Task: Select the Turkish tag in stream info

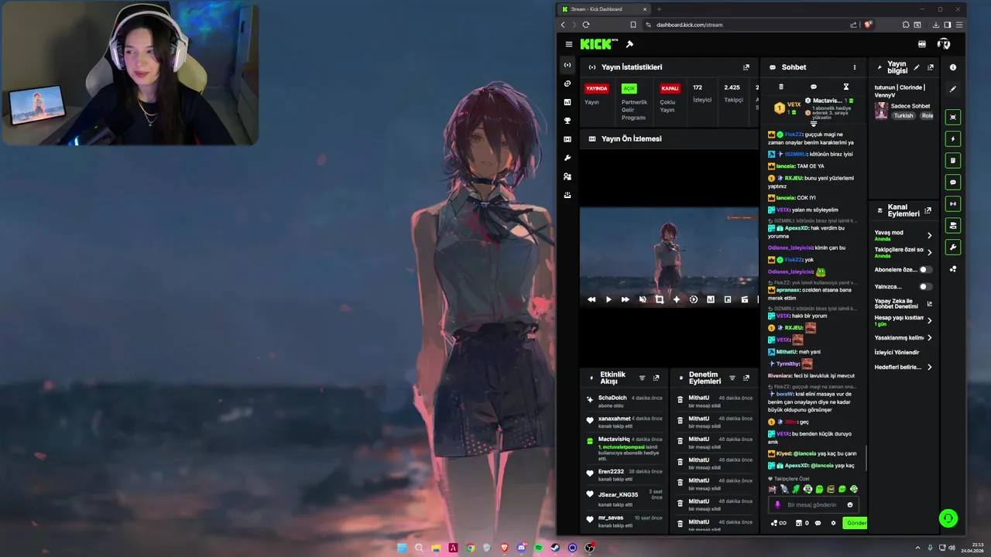Action: pos(904,116)
